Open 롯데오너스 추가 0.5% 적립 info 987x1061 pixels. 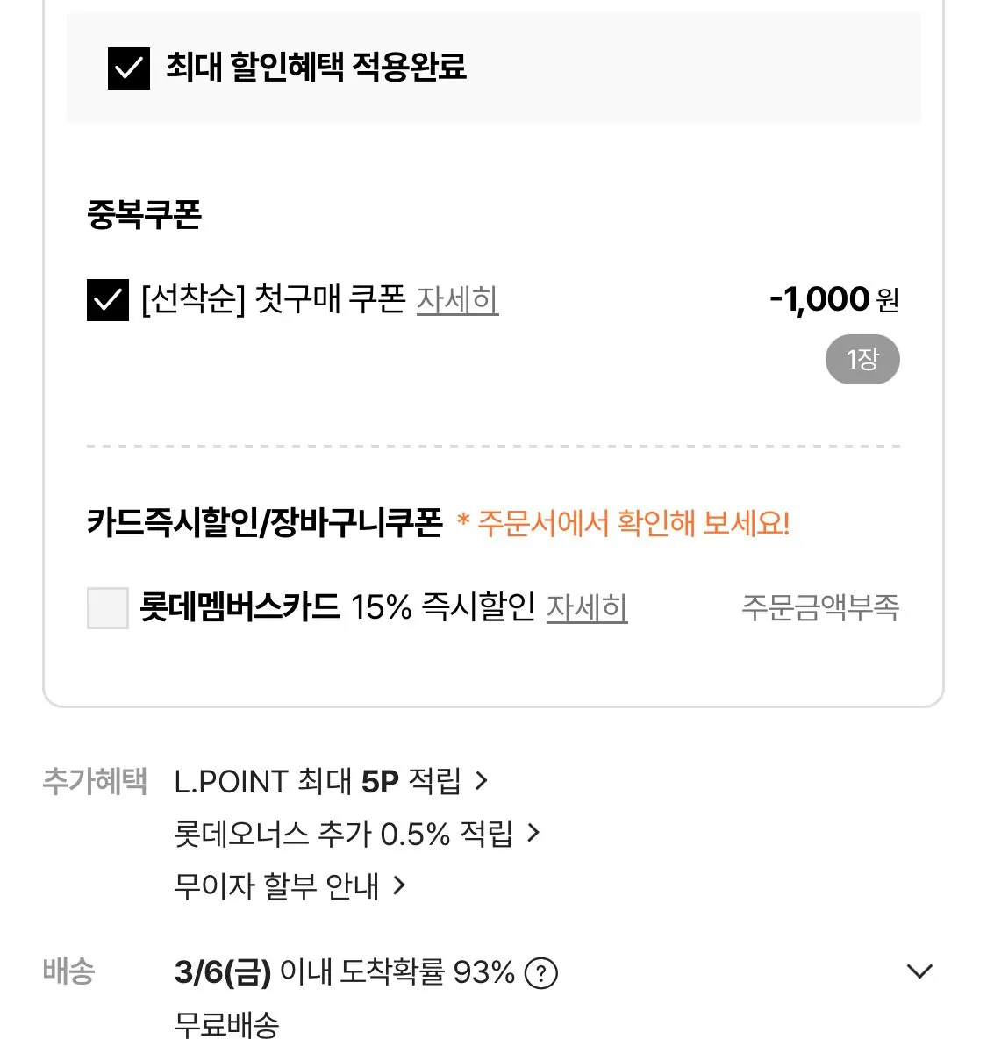click(343, 834)
